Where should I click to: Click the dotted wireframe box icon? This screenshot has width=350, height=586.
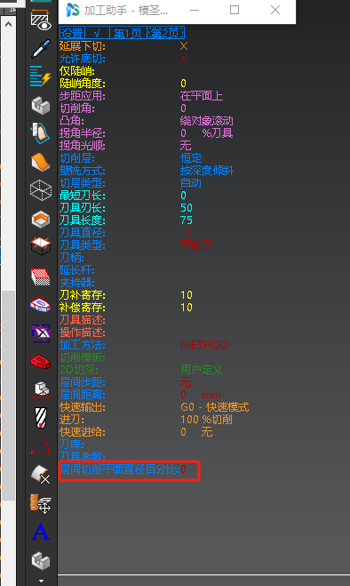pos(40,190)
